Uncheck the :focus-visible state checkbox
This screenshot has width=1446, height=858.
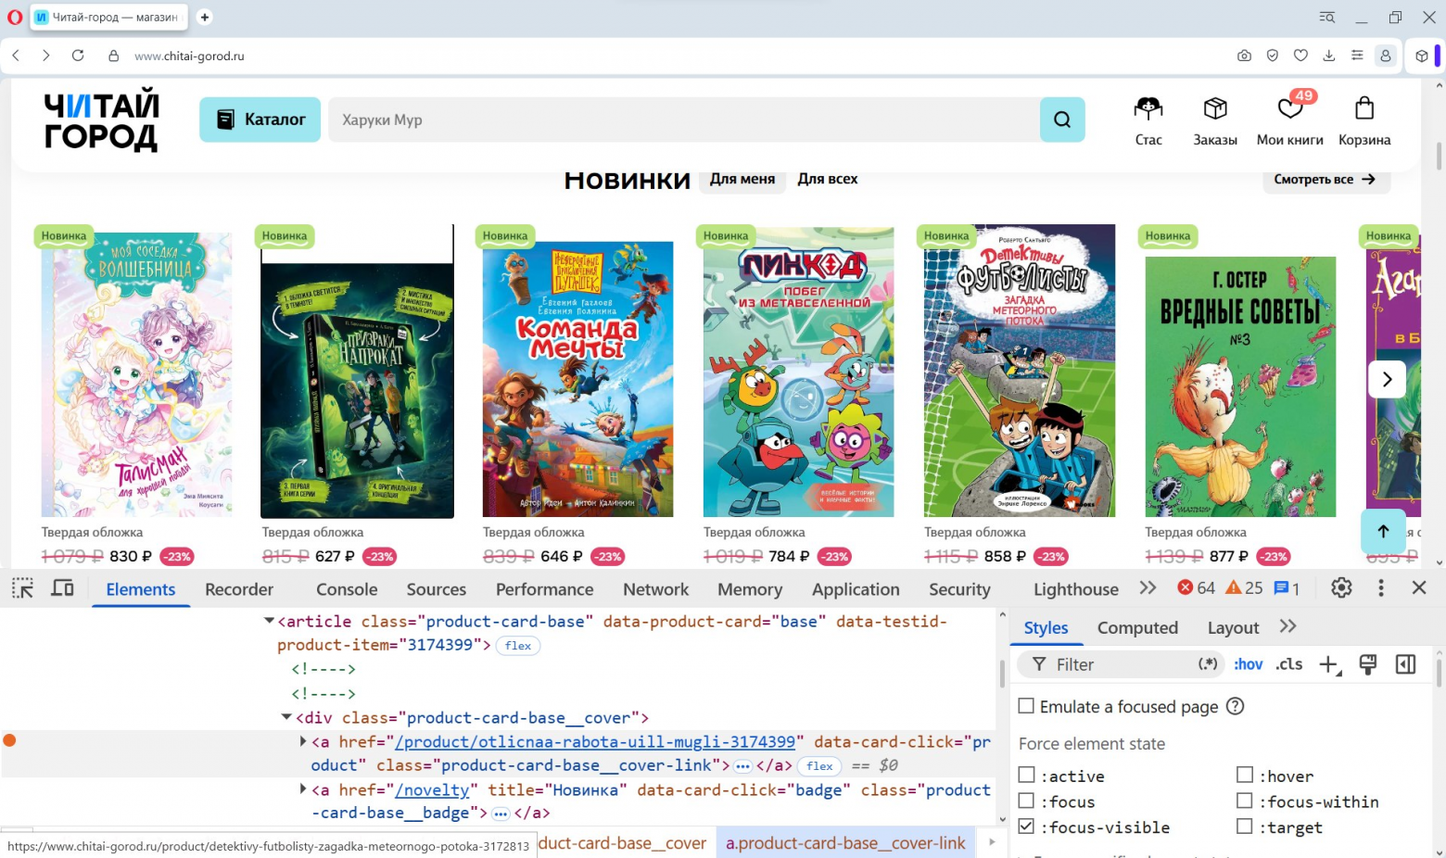click(1026, 826)
